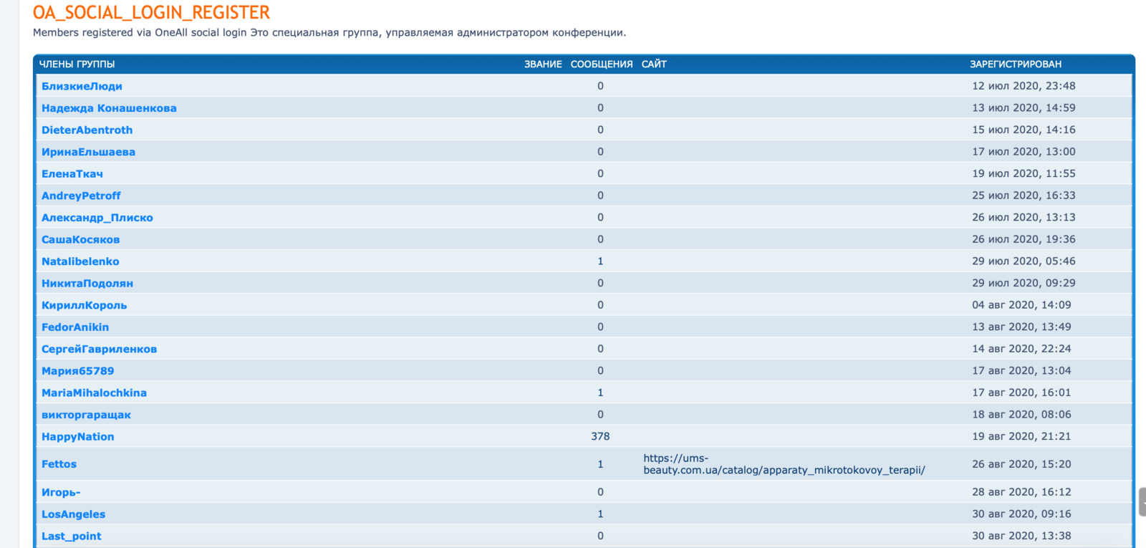Screen dimensions: 1146x548
Task: Open СашаКосяков member profile
Action: (x=80, y=240)
